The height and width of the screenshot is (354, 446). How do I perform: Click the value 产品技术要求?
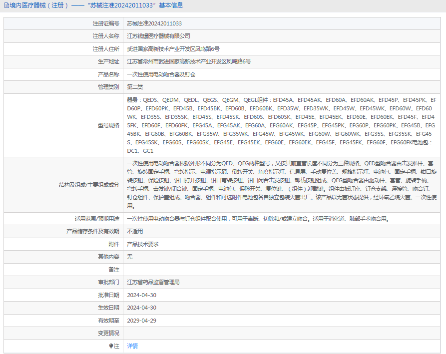point(143,244)
